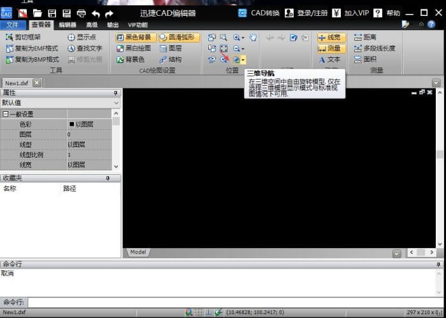Viewport: 446px width, 318px height.
Task: Select the hand pan tool
Action: (x=253, y=37)
